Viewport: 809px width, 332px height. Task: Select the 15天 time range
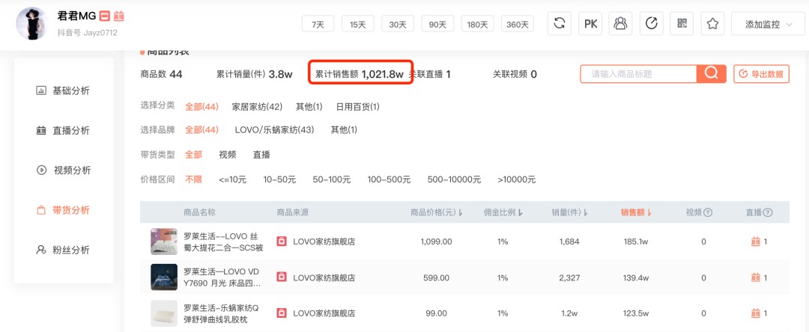click(x=357, y=24)
